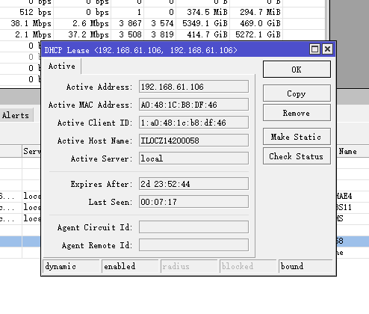Select the highlighted lease row in background list
The height and width of the screenshot is (314, 369).
pyautogui.click(x=20, y=241)
